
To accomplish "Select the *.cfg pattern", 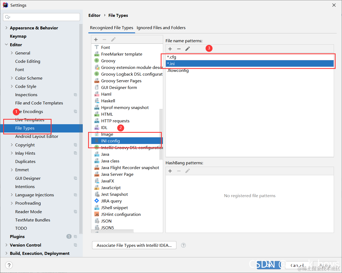I will point(250,57).
